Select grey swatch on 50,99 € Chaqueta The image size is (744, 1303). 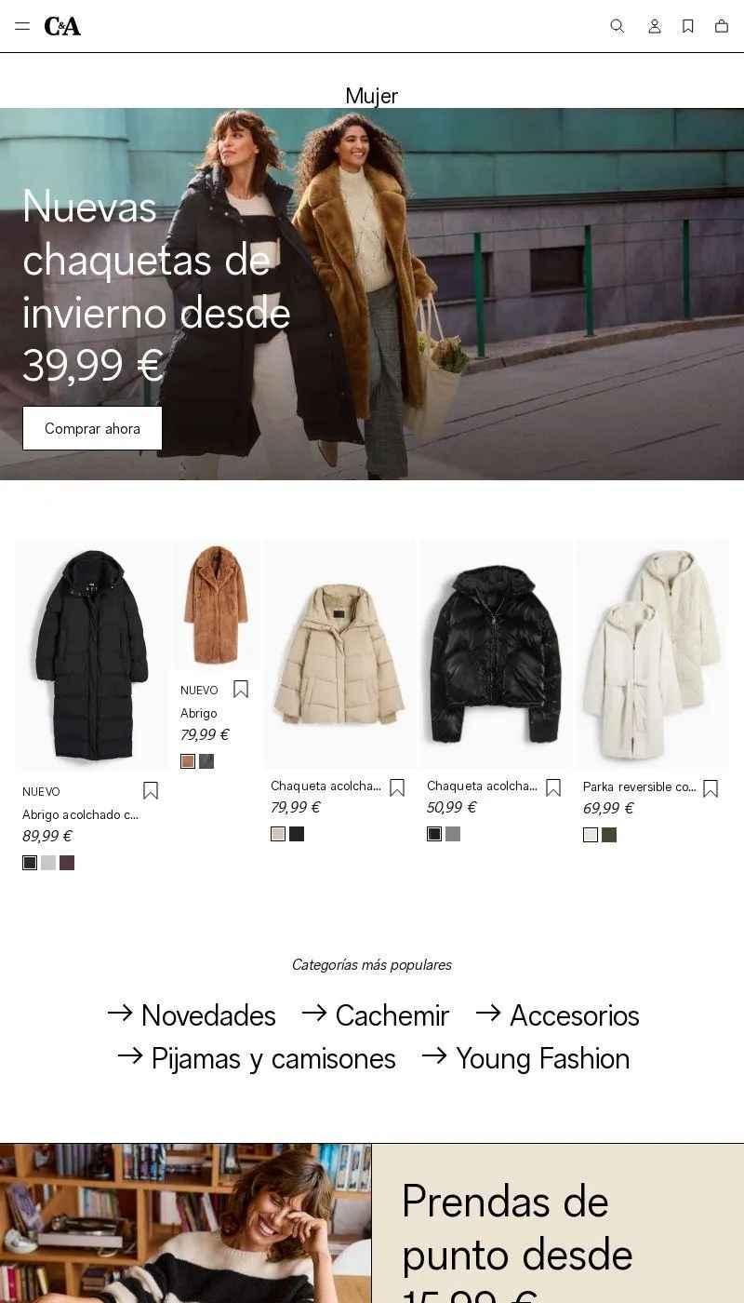tap(453, 834)
